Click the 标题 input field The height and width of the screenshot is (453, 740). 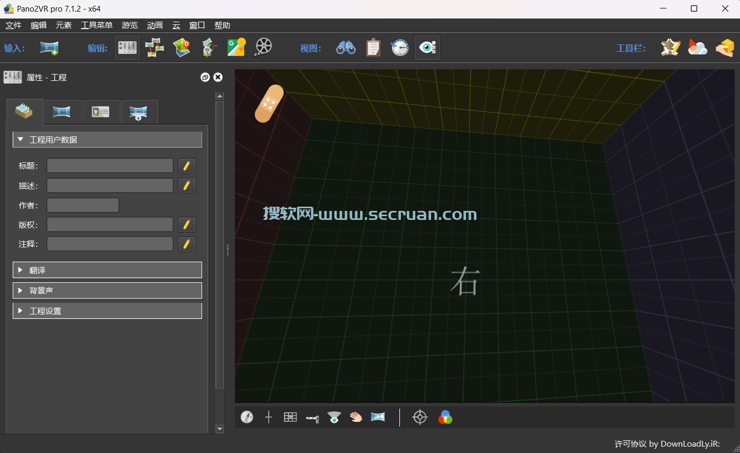(x=110, y=165)
